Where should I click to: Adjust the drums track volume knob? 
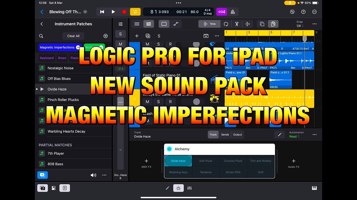(x=196, y=102)
